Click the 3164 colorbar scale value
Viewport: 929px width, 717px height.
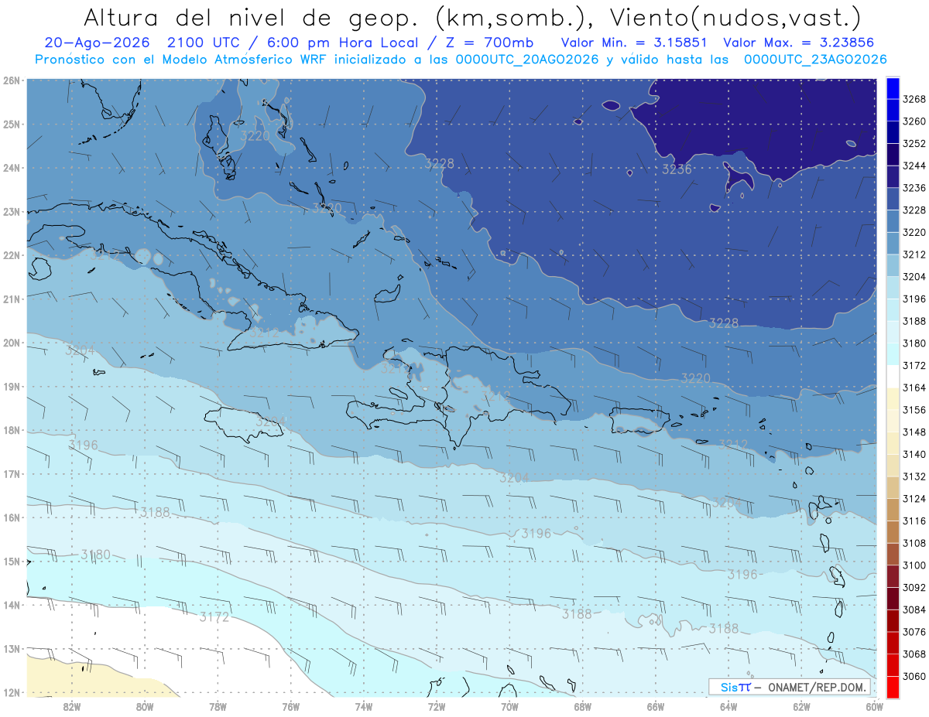[x=914, y=388]
